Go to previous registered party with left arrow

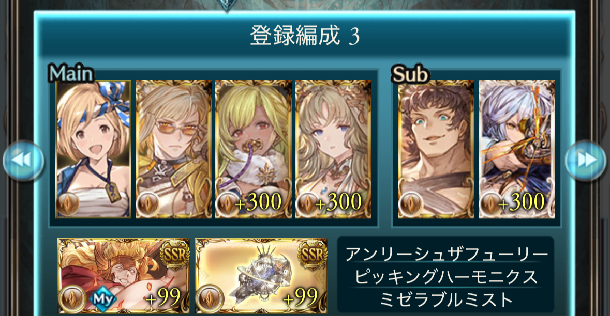pyautogui.click(x=23, y=160)
